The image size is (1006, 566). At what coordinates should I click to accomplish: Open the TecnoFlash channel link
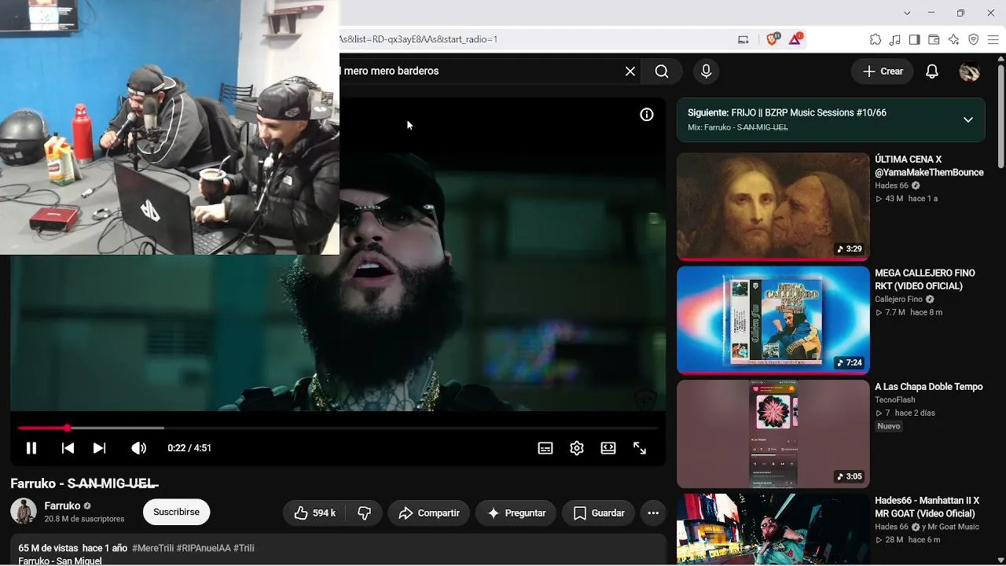click(x=895, y=400)
